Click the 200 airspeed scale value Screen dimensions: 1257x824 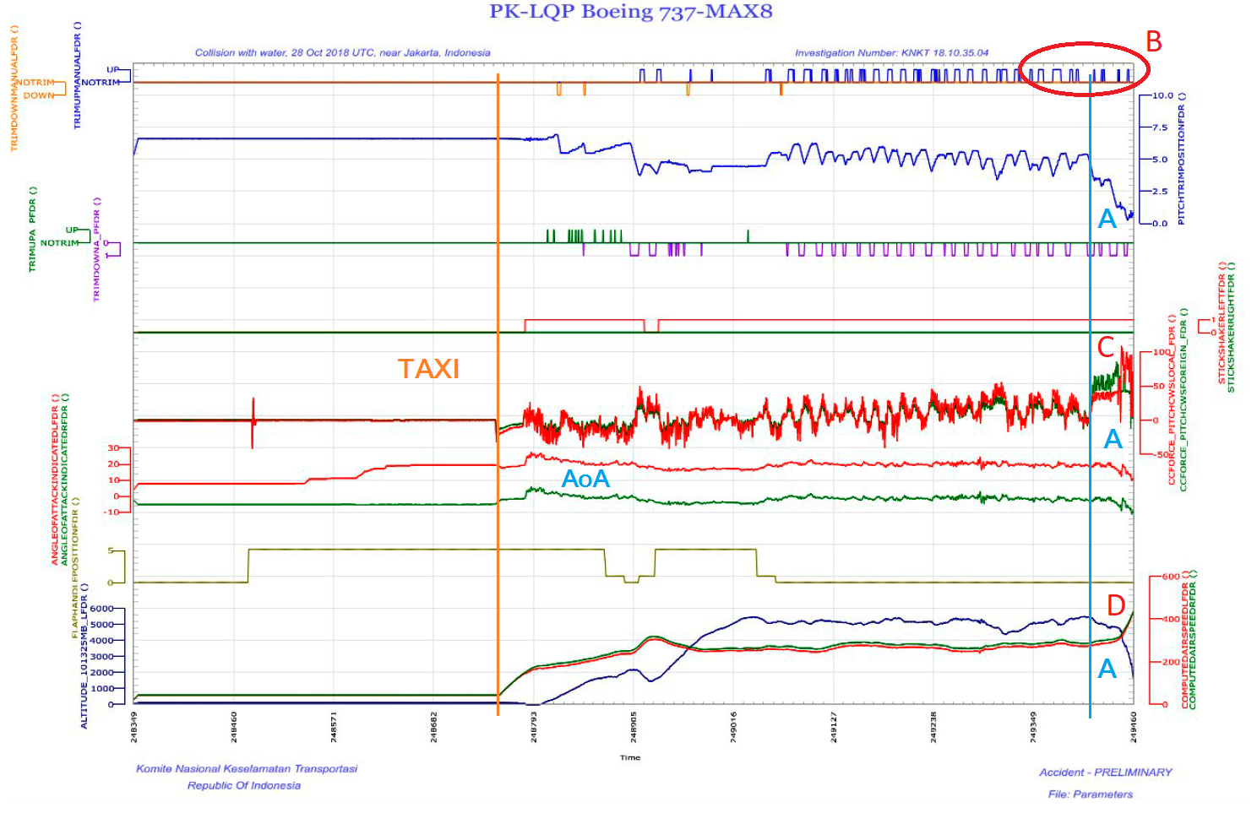[x=1171, y=662]
